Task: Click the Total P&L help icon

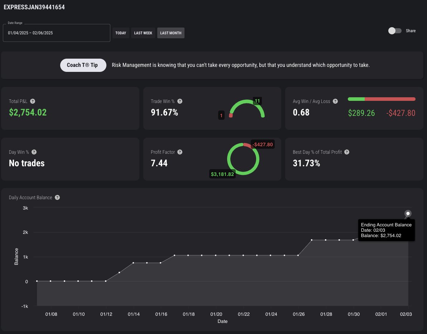Action: 32,101
